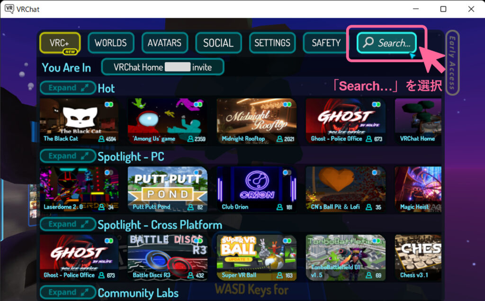Switch to the AVATARS tab
Screen dimensions: 485x301
164,43
